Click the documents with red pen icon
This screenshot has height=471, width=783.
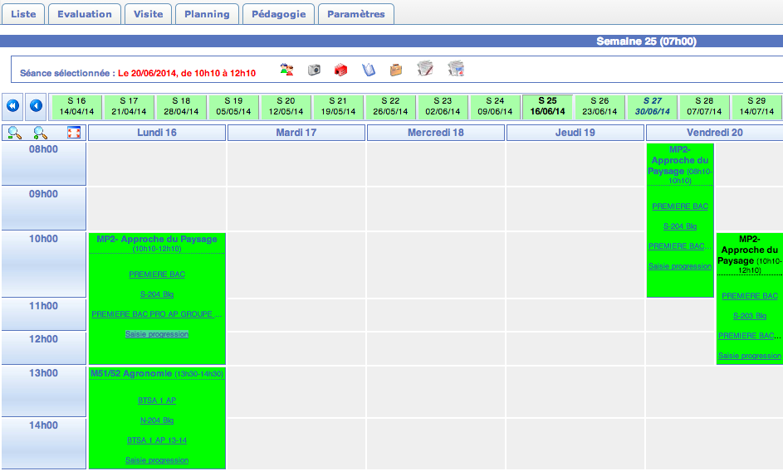(425, 70)
